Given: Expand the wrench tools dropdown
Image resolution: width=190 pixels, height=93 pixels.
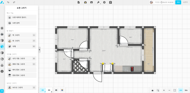Looking at the screenshot, I should [98, 2].
